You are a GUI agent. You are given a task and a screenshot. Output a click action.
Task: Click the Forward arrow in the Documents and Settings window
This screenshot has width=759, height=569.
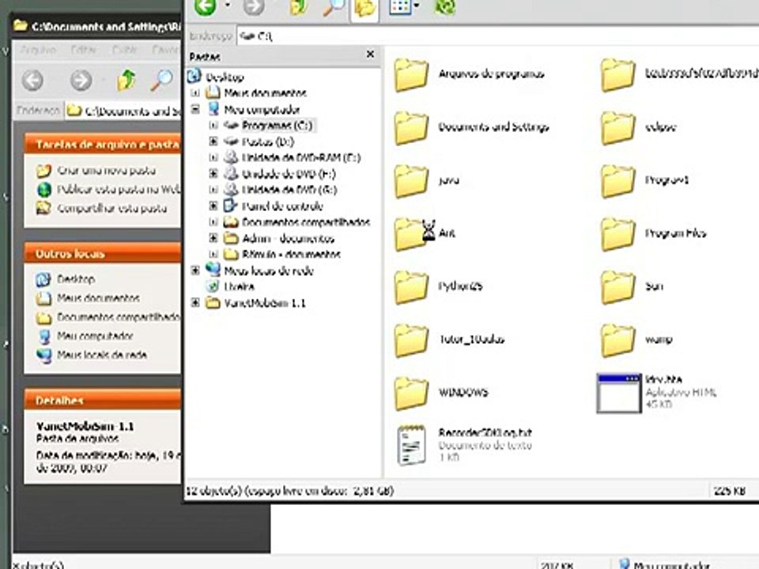tap(81, 80)
